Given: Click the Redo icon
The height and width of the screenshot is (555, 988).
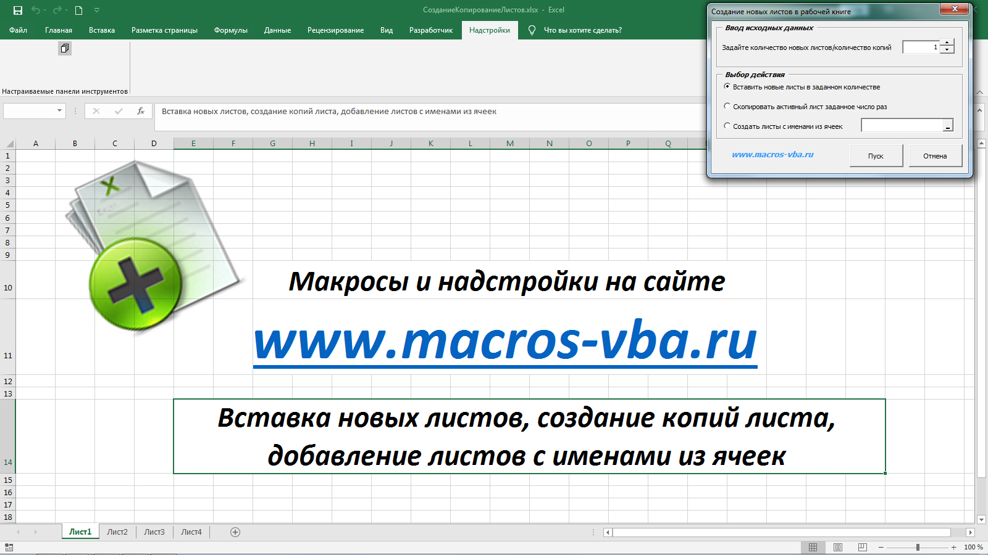Looking at the screenshot, I should coord(57,10).
